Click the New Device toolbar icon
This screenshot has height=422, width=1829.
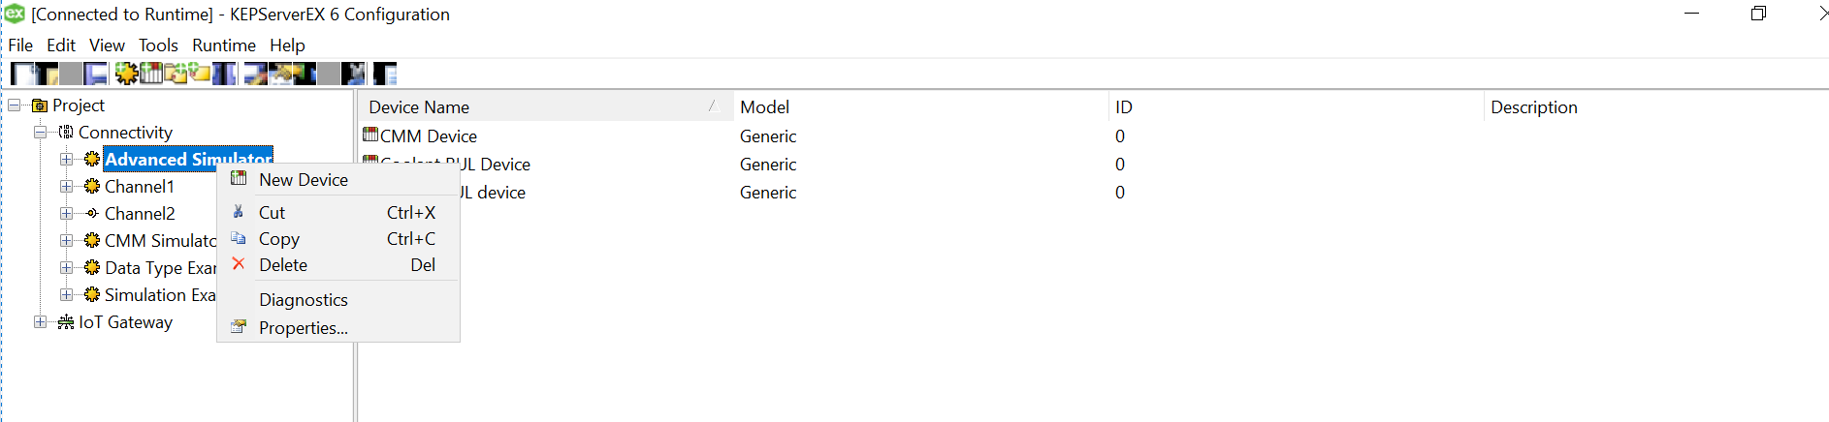click(x=151, y=74)
